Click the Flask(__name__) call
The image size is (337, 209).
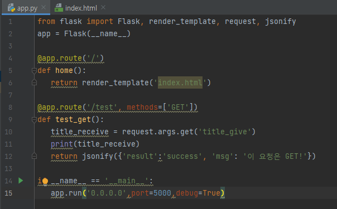(97, 33)
